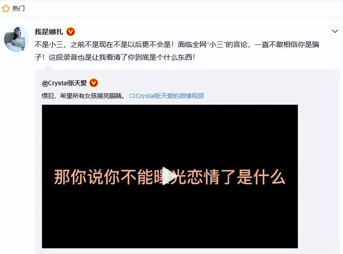
Task: Click the 我是娜扎 username
Action: [x=49, y=32]
